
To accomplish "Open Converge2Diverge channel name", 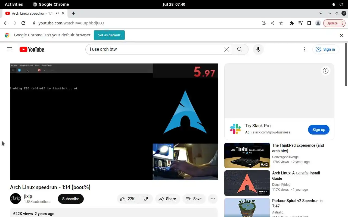I will (285, 157).
